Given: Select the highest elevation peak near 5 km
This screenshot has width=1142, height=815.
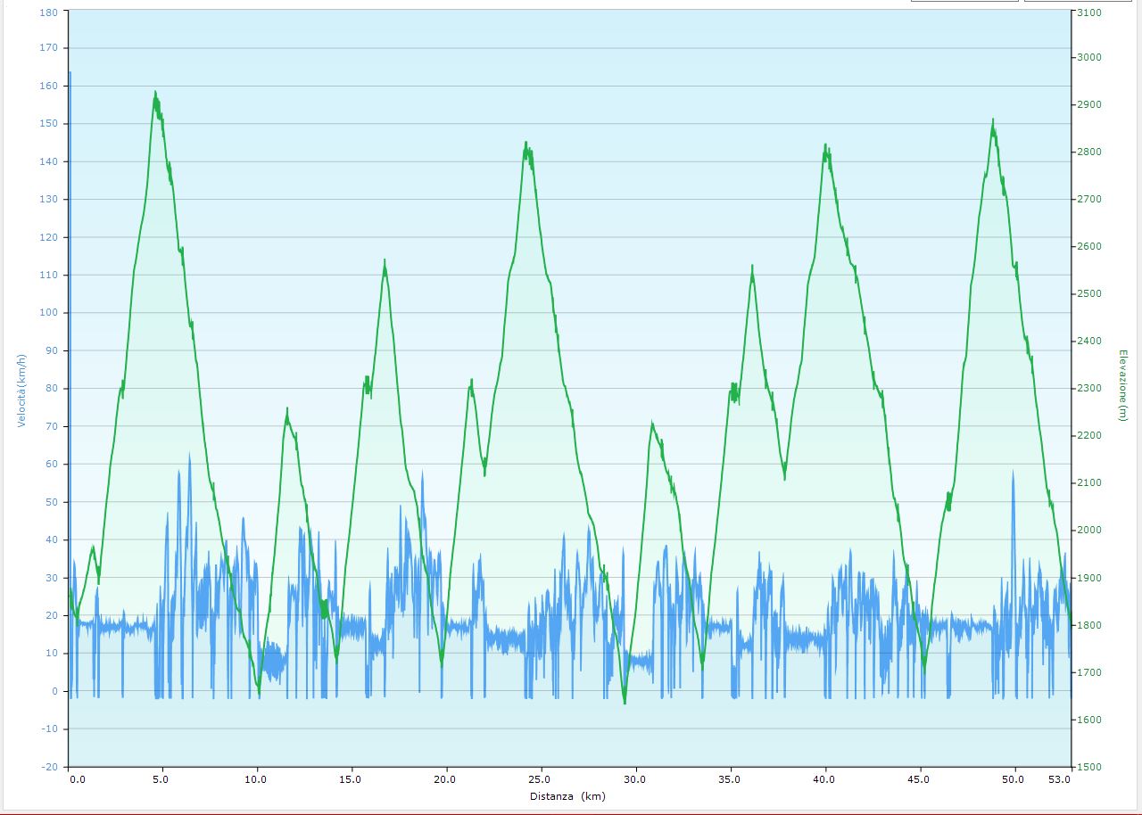Looking at the screenshot, I should coord(155,93).
